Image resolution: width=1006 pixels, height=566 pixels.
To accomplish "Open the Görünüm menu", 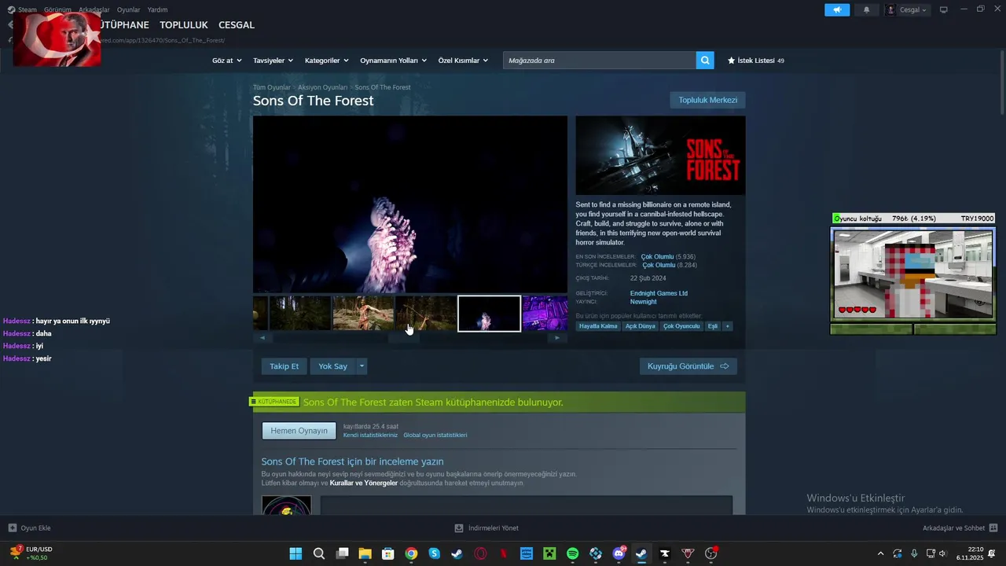I will click(x=57, y=9).
